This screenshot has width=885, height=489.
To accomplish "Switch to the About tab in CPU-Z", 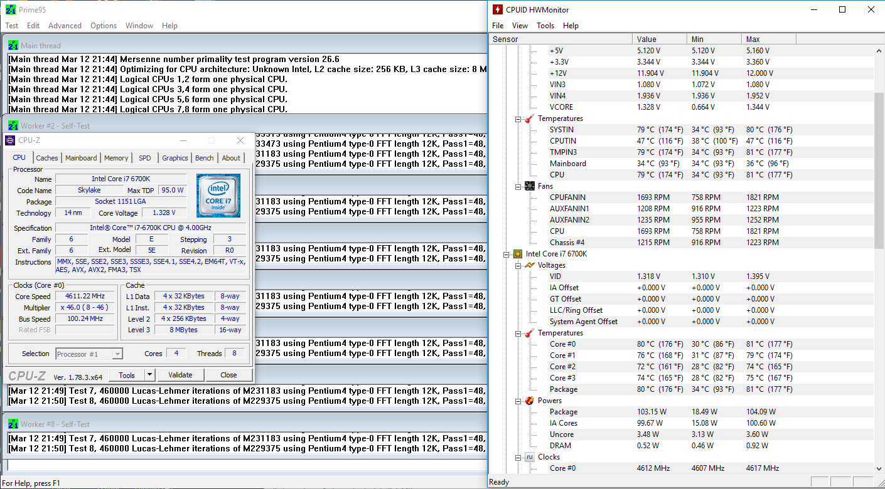I will (x=231, y=158).
